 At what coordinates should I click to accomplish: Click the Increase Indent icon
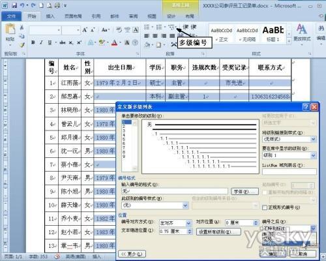pyautogui.click(x=194, y=27)
